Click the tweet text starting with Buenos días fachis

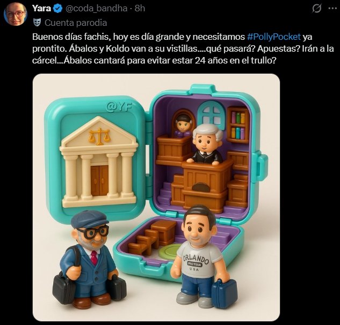(183, 48)
